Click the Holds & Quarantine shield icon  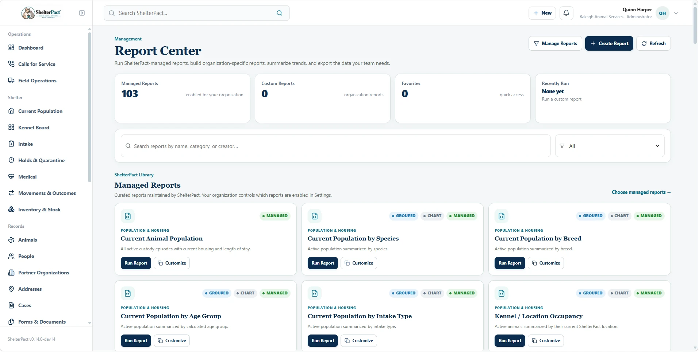[x=11, y=160]
